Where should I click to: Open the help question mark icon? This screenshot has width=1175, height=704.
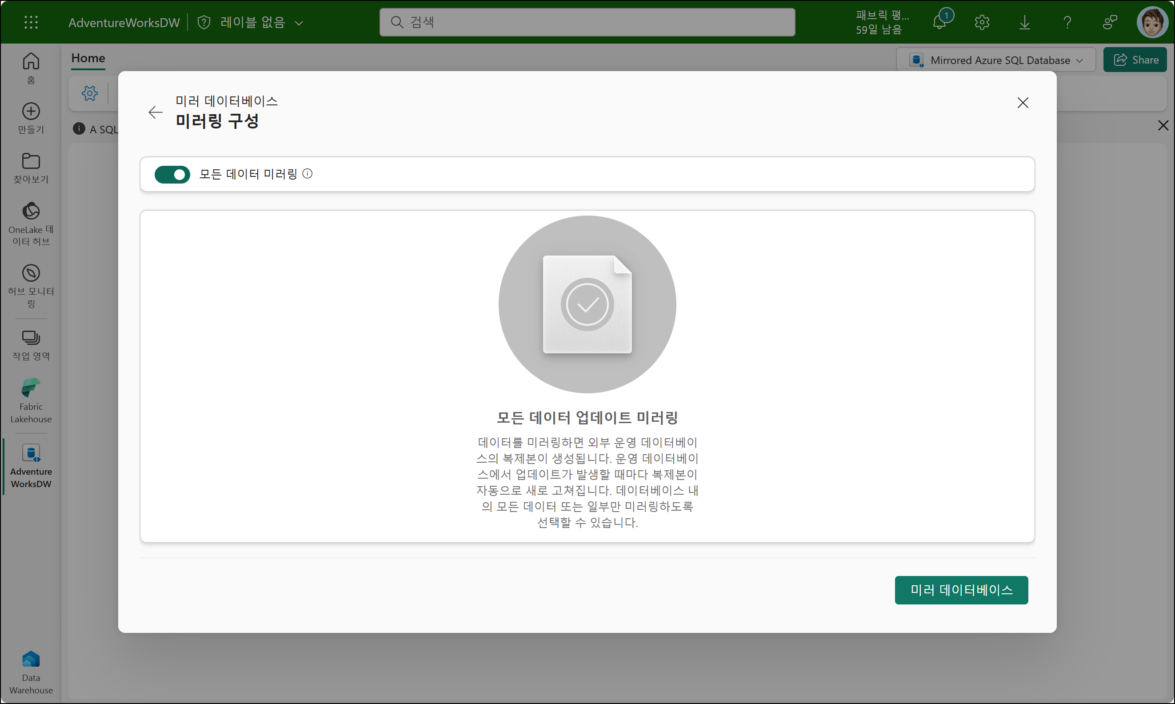(x=1067, y=22)
